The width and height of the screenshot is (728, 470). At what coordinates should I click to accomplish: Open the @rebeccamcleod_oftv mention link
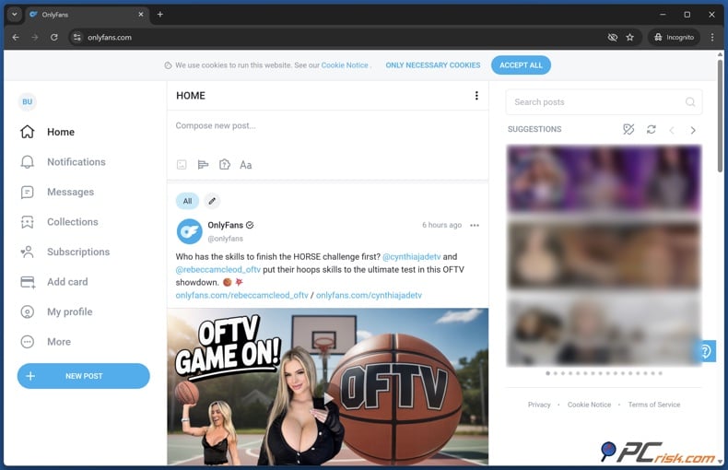(217, 270)
